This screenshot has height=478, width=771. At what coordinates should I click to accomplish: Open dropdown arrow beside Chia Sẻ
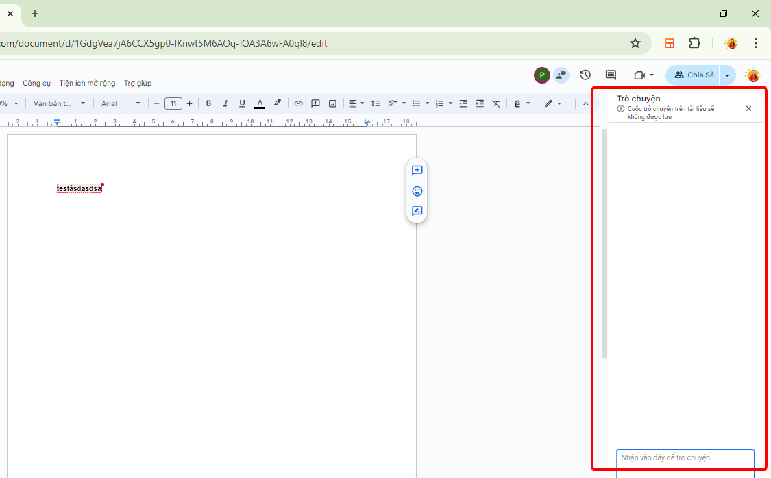727,75
